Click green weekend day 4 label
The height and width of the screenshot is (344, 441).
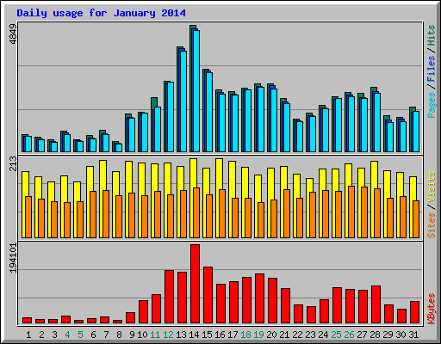(x=67, y=335)
